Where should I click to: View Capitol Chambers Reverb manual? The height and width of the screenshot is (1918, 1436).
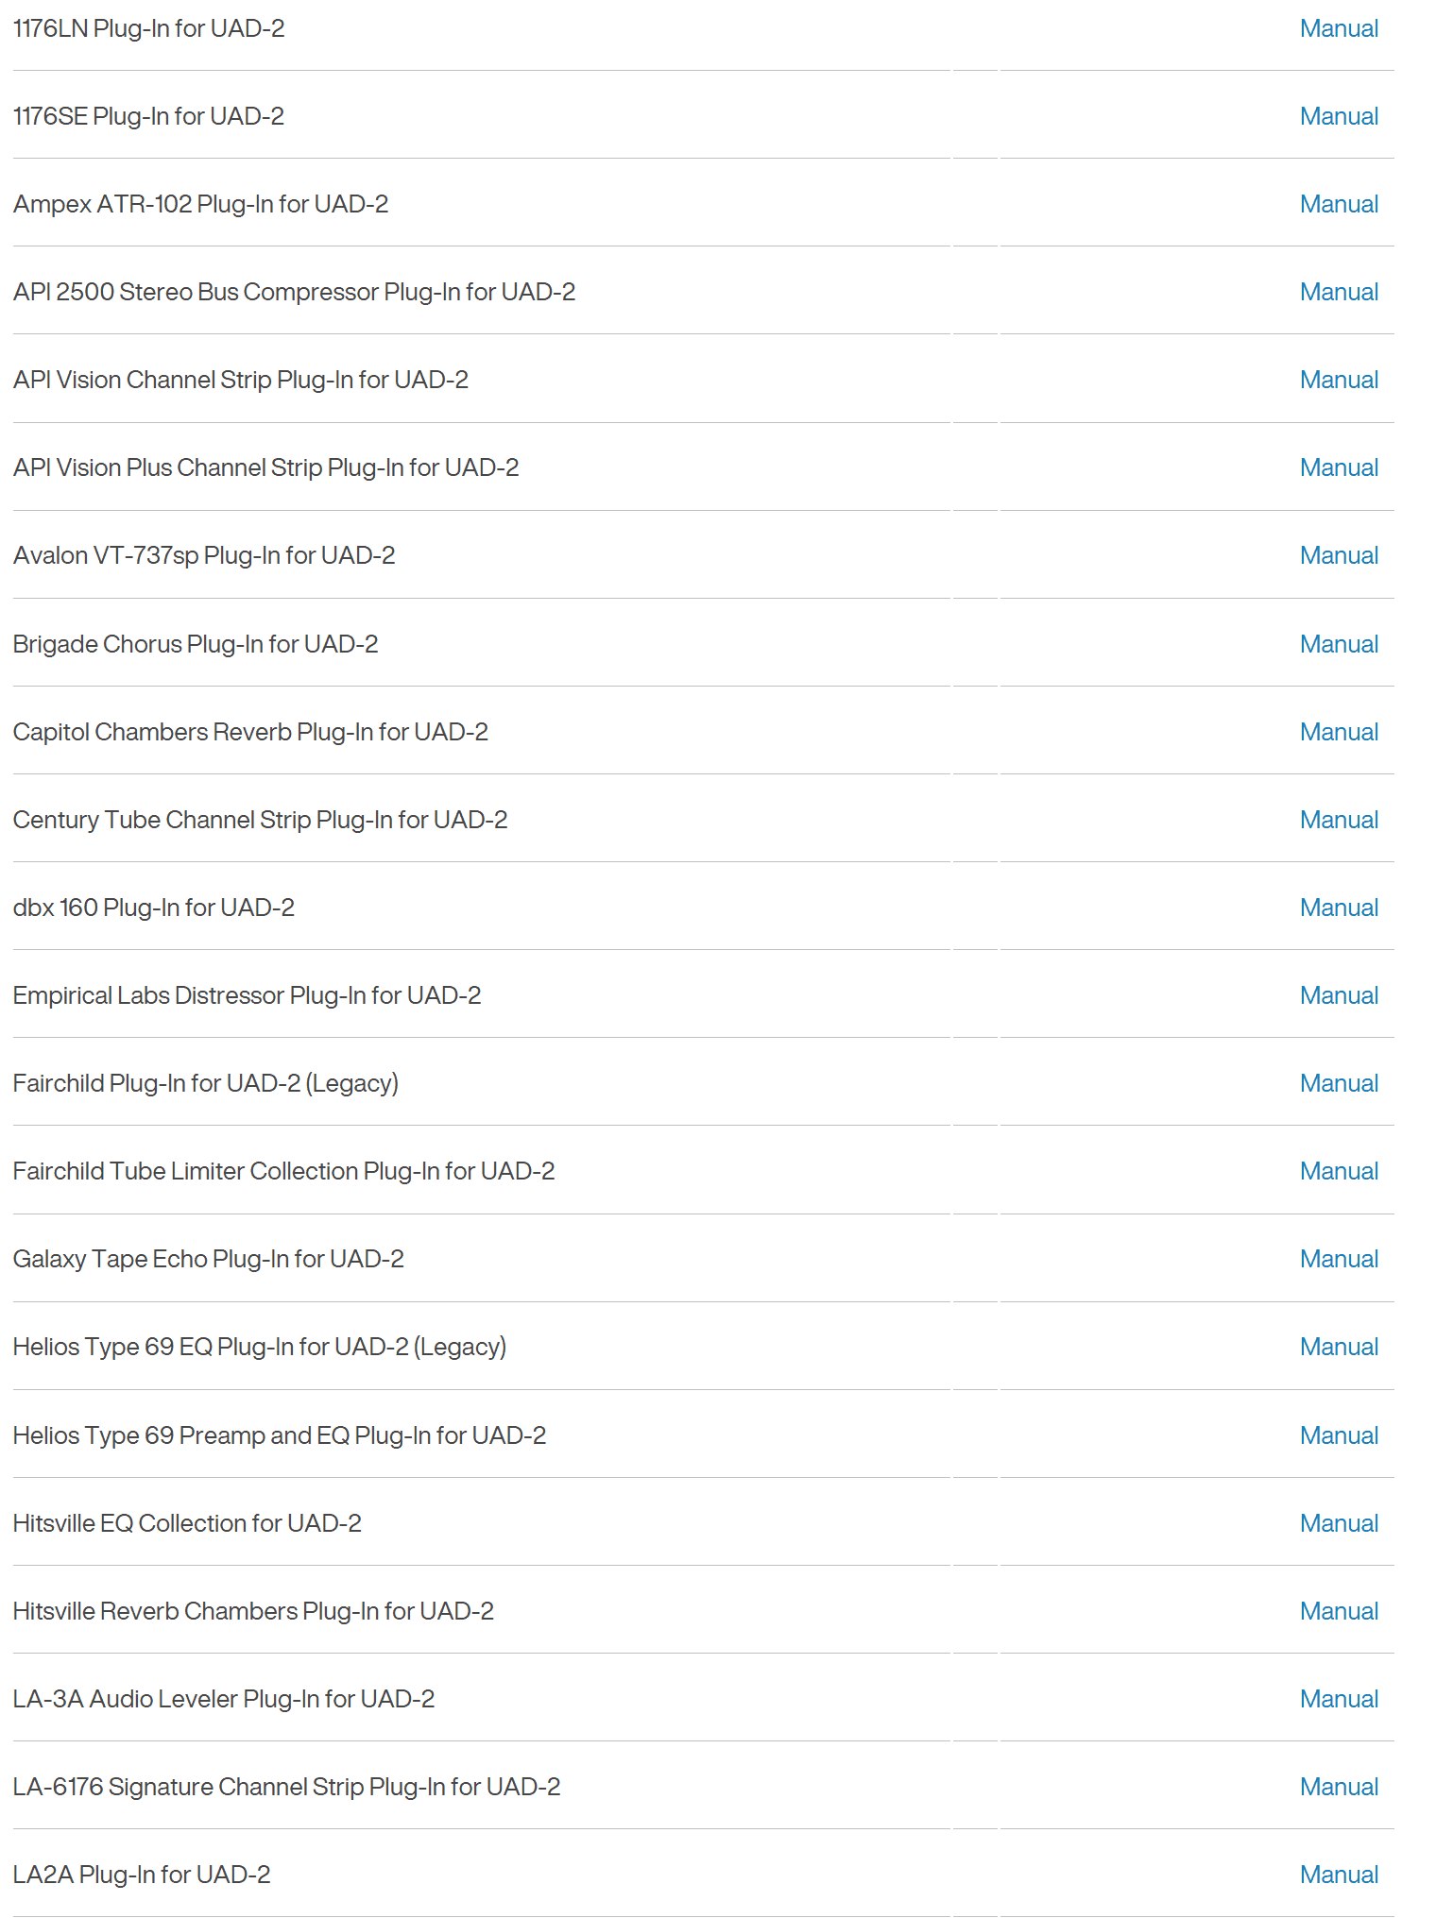click(x=1339, y=733)
